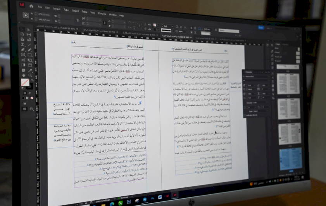The width and height of the screenshot is (326, 206).
Task: Choose the Rectangle Frame tool
Action: (23, 55)
